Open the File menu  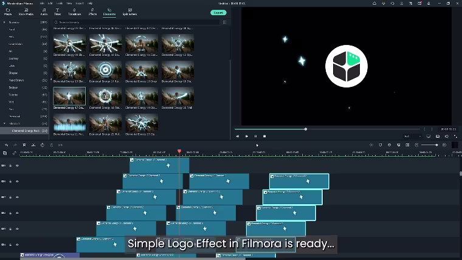coord(42,4)
